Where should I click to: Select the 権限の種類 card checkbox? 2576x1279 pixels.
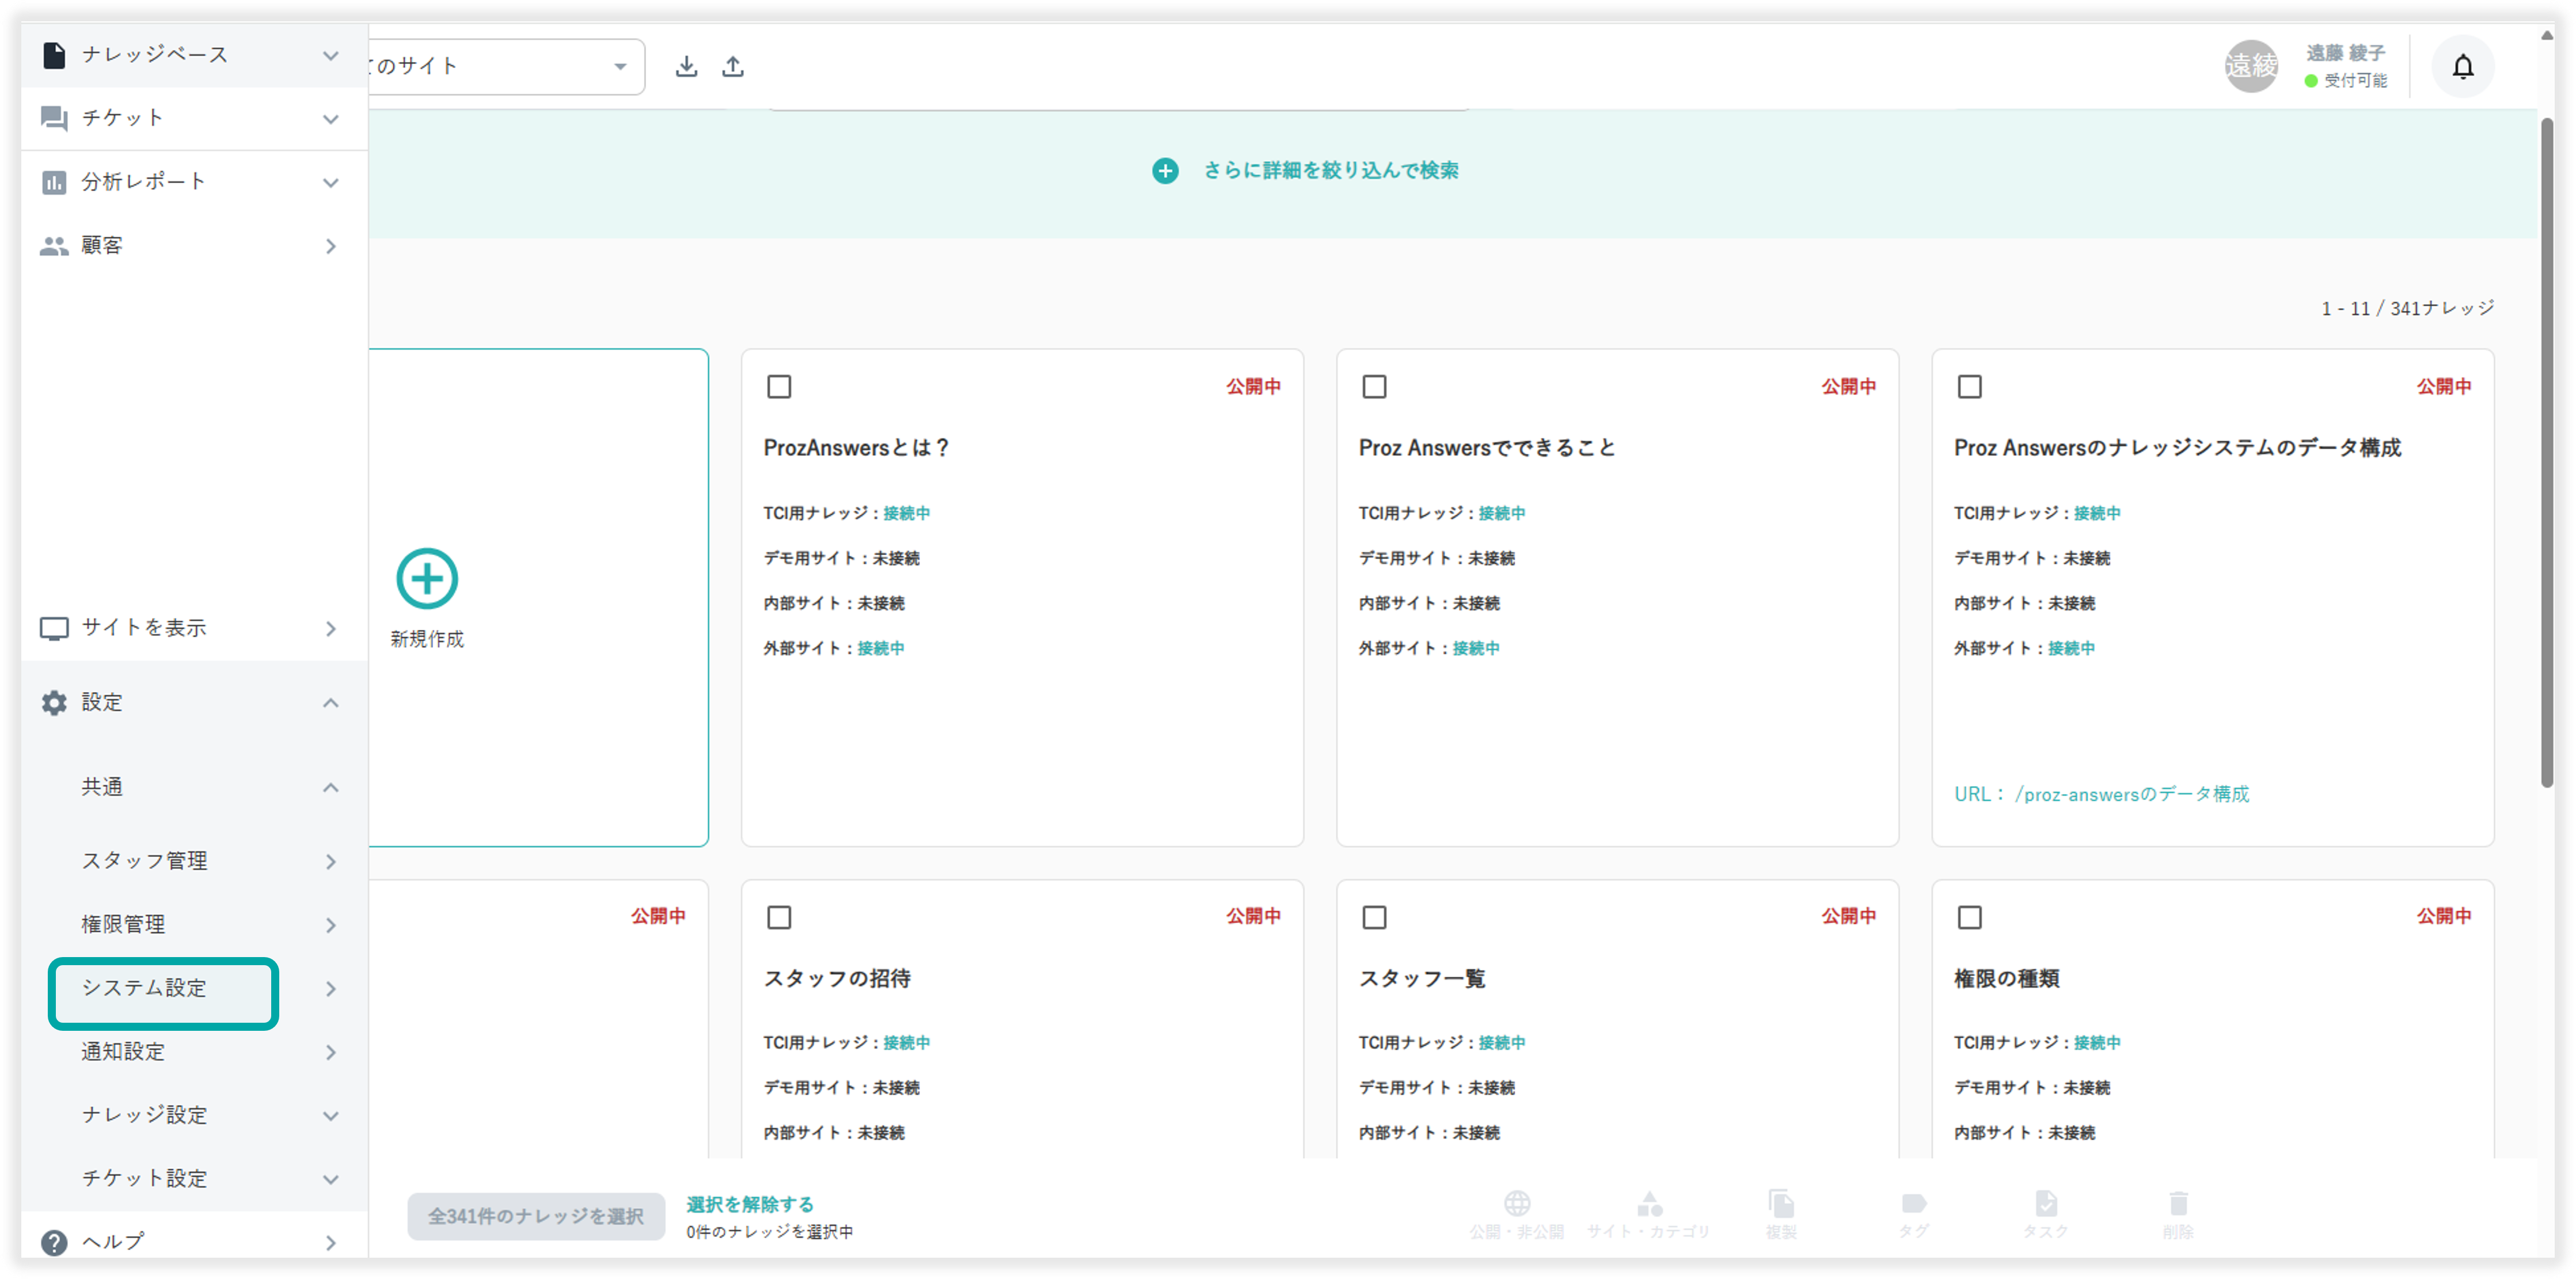[x=1969, y=917]
